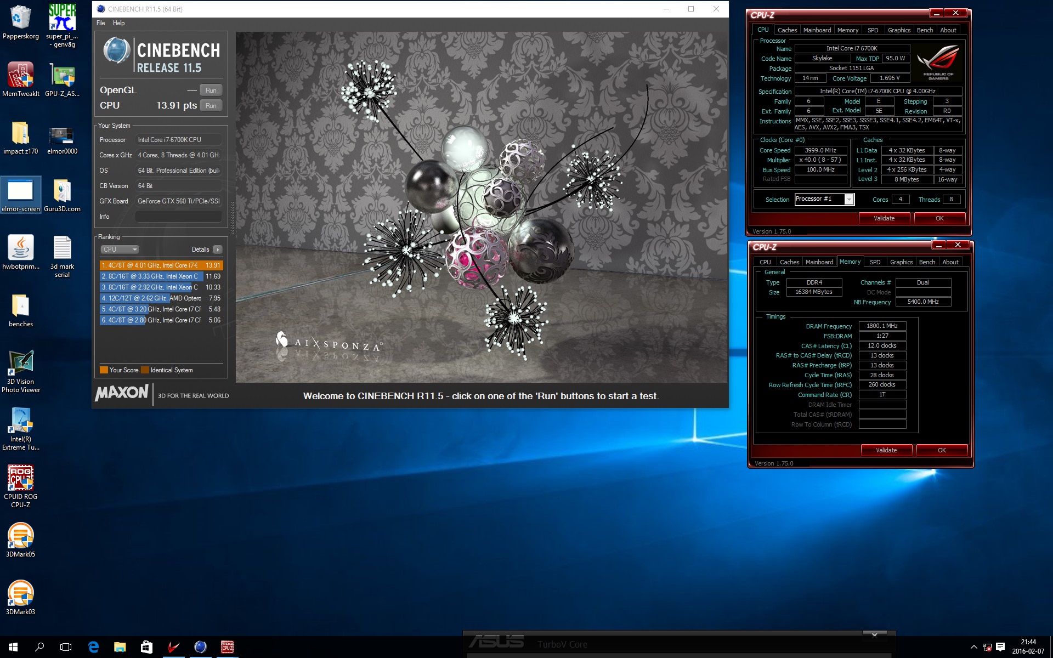Open Cinebench File menu
1053x658 pixels.
101,23
